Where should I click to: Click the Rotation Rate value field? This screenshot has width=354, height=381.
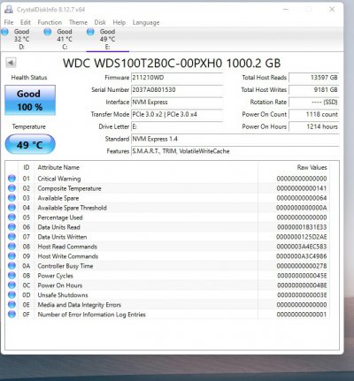[314, 103]
